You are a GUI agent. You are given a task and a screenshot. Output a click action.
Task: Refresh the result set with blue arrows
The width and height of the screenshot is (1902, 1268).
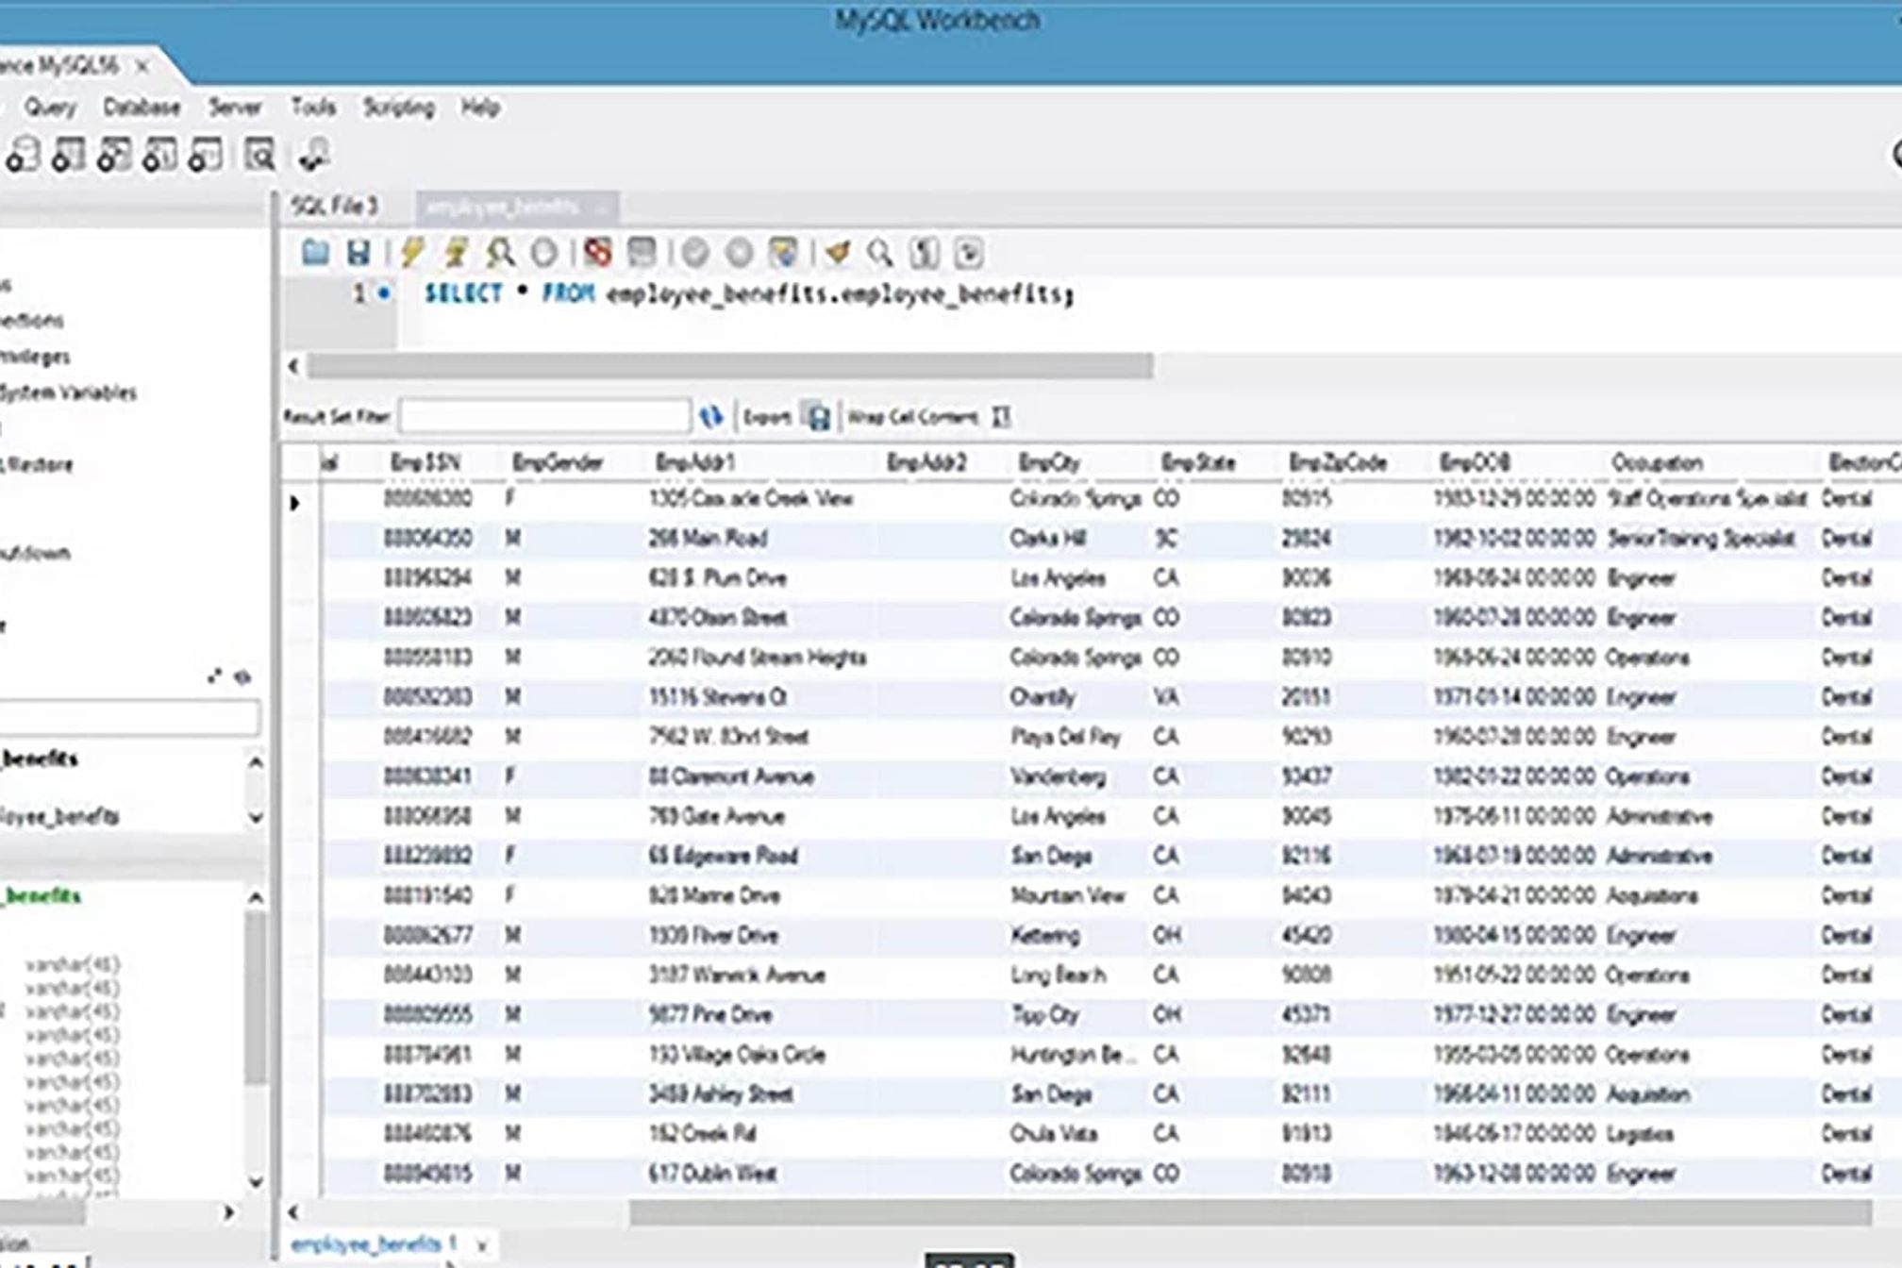pyautogui.click(x=711, y=416)
